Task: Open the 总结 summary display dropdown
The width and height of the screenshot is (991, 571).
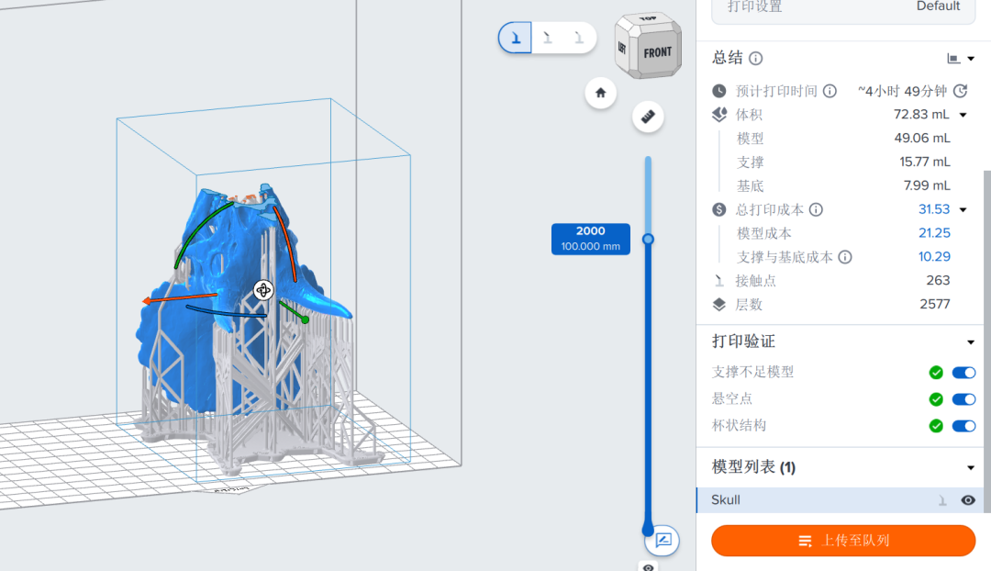Action: (961, 59)
